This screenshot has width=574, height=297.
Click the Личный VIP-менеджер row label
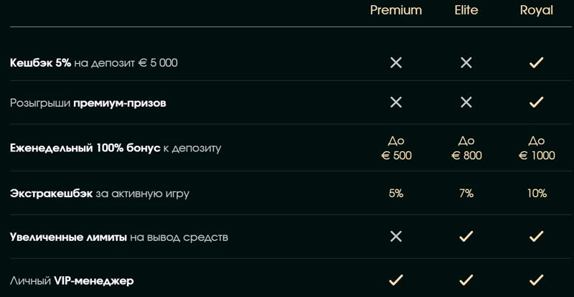coord(72,280)
